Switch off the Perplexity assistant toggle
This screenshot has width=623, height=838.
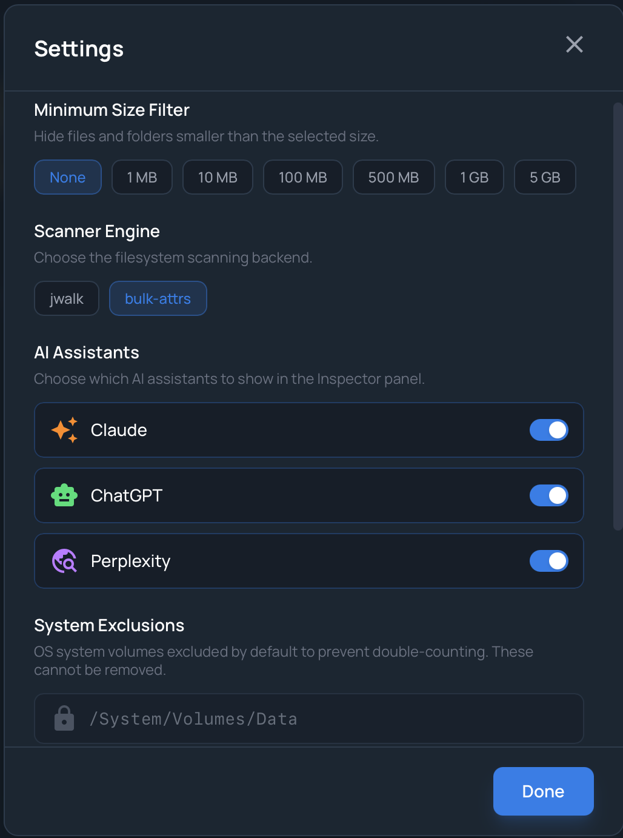click(x=548, y=561)
